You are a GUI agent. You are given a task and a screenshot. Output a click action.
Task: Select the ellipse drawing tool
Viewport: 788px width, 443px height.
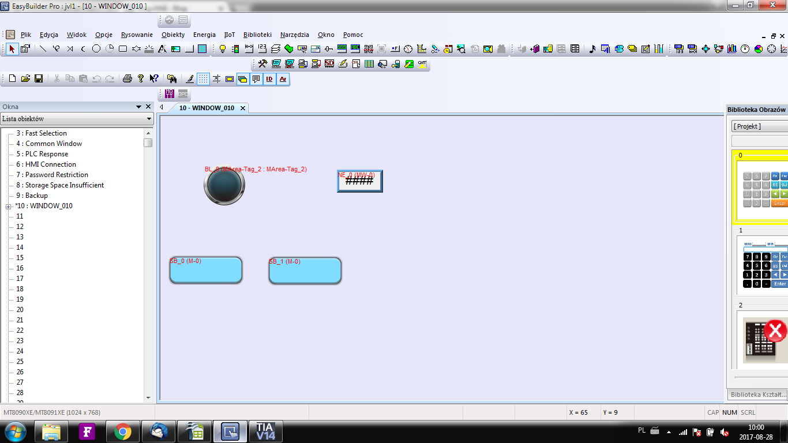pyautogui.click(x=96, y=49)
